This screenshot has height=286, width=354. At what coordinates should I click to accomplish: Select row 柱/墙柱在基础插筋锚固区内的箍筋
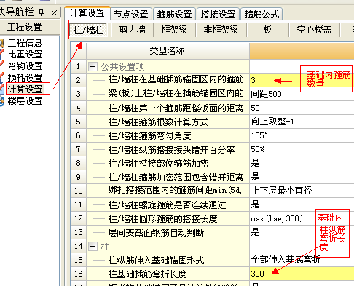click(176, 79)
